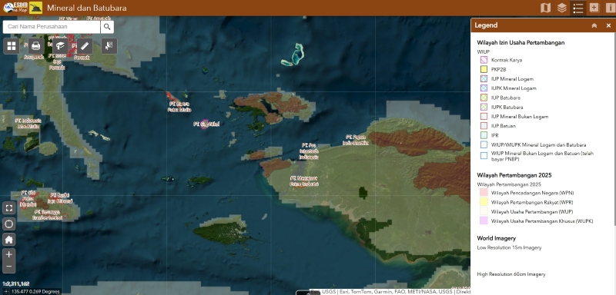The image size is (616, 295).
Task: Click 'WIUP Mineral Bukan Logam dan Batuan' entry
Action: tap(542, 156)
